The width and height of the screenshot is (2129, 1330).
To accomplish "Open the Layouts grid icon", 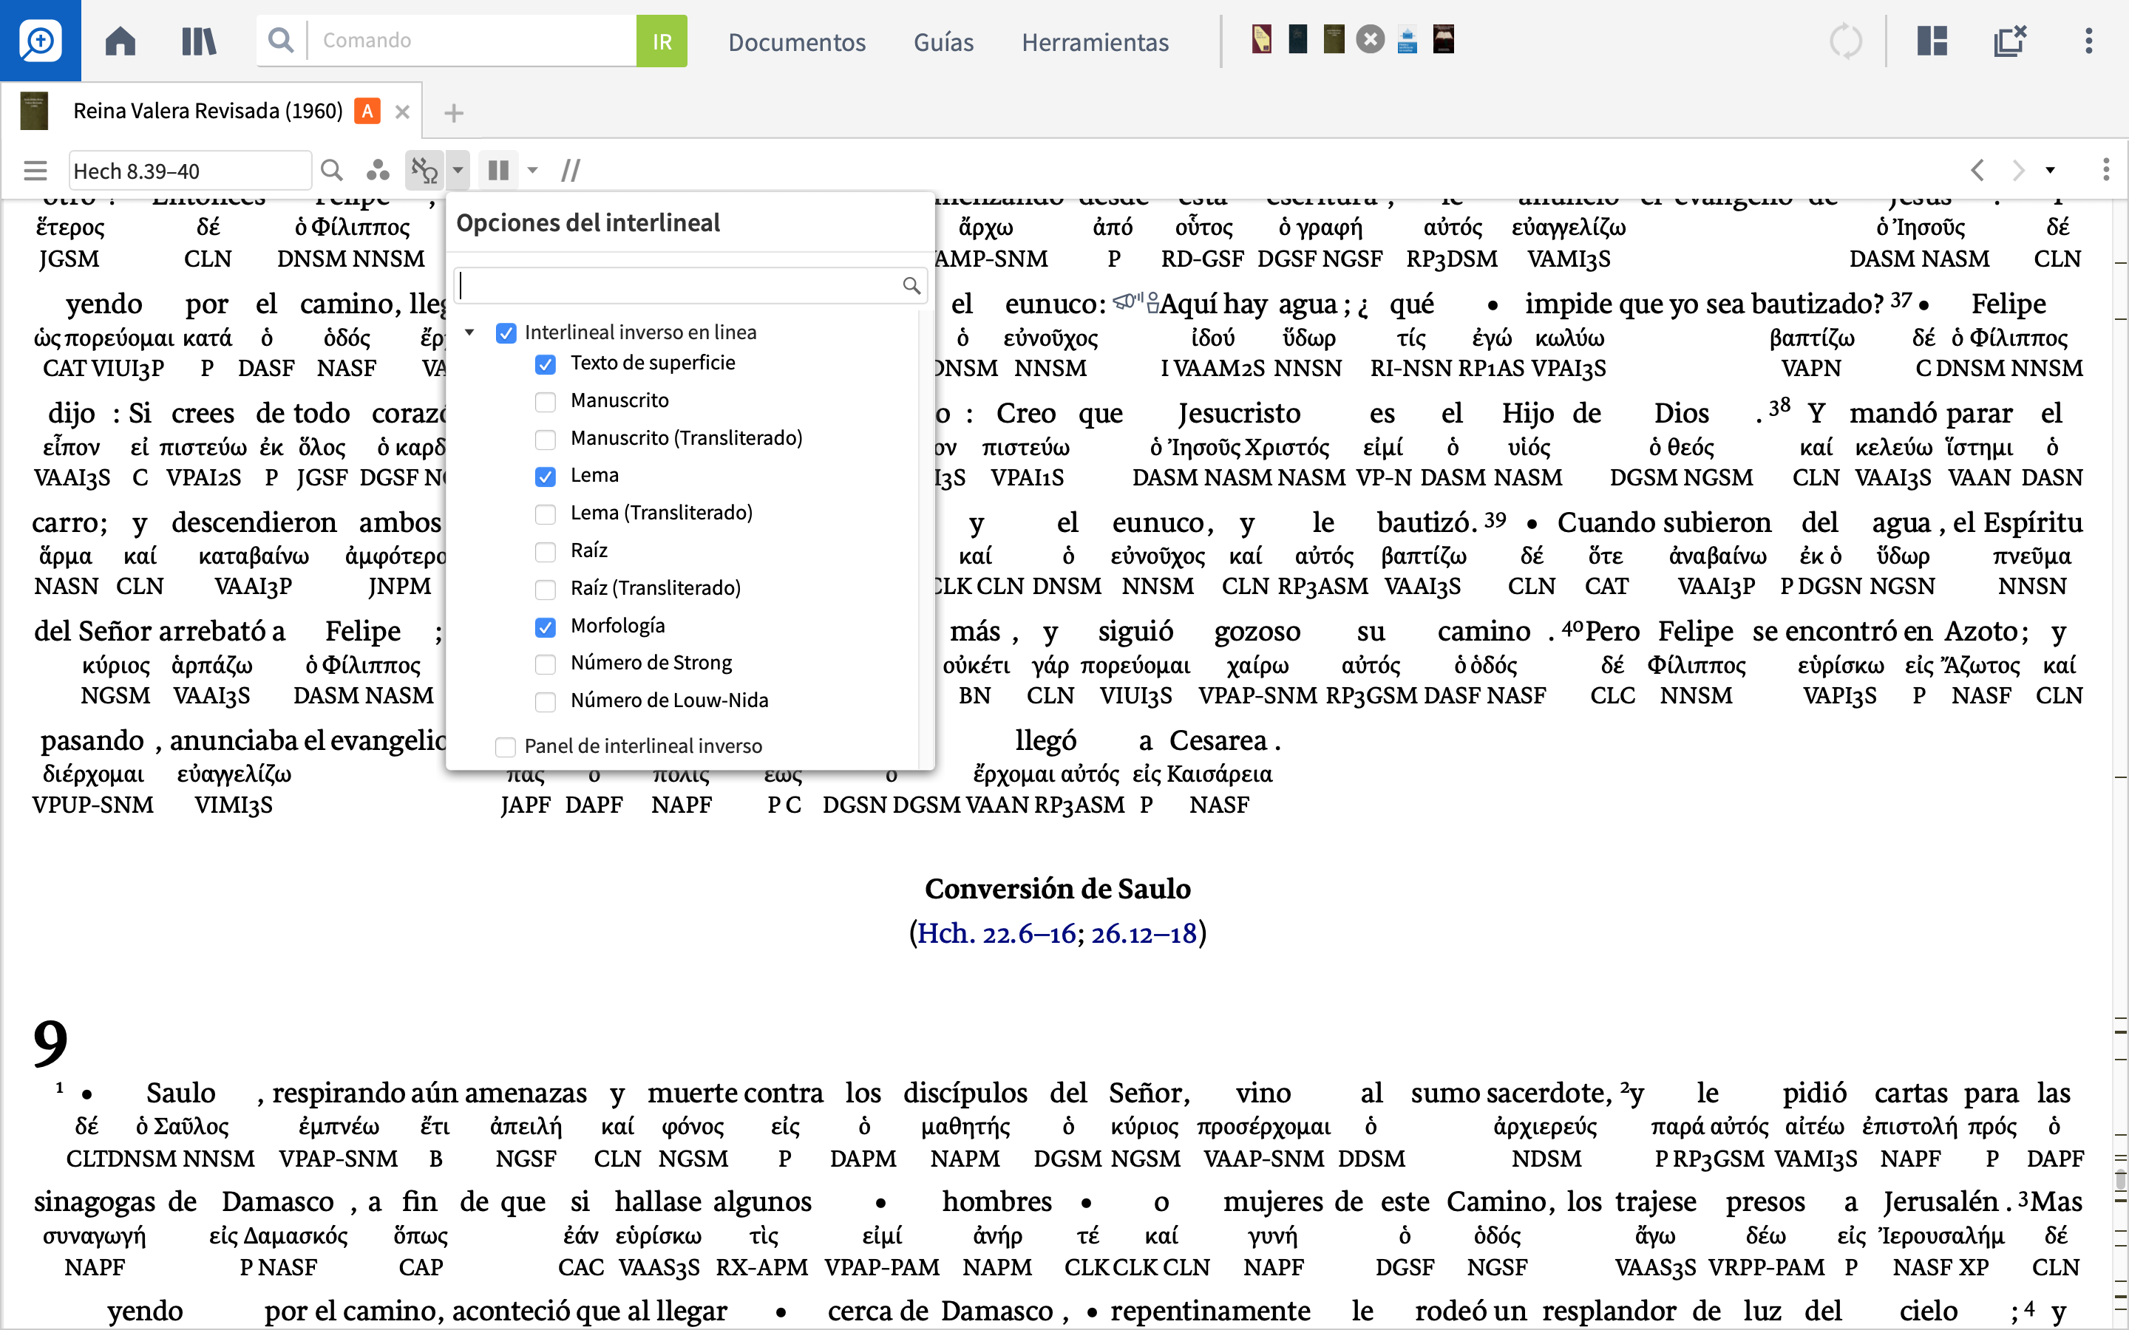I will pyautogui.click(x=1932, y=41).
